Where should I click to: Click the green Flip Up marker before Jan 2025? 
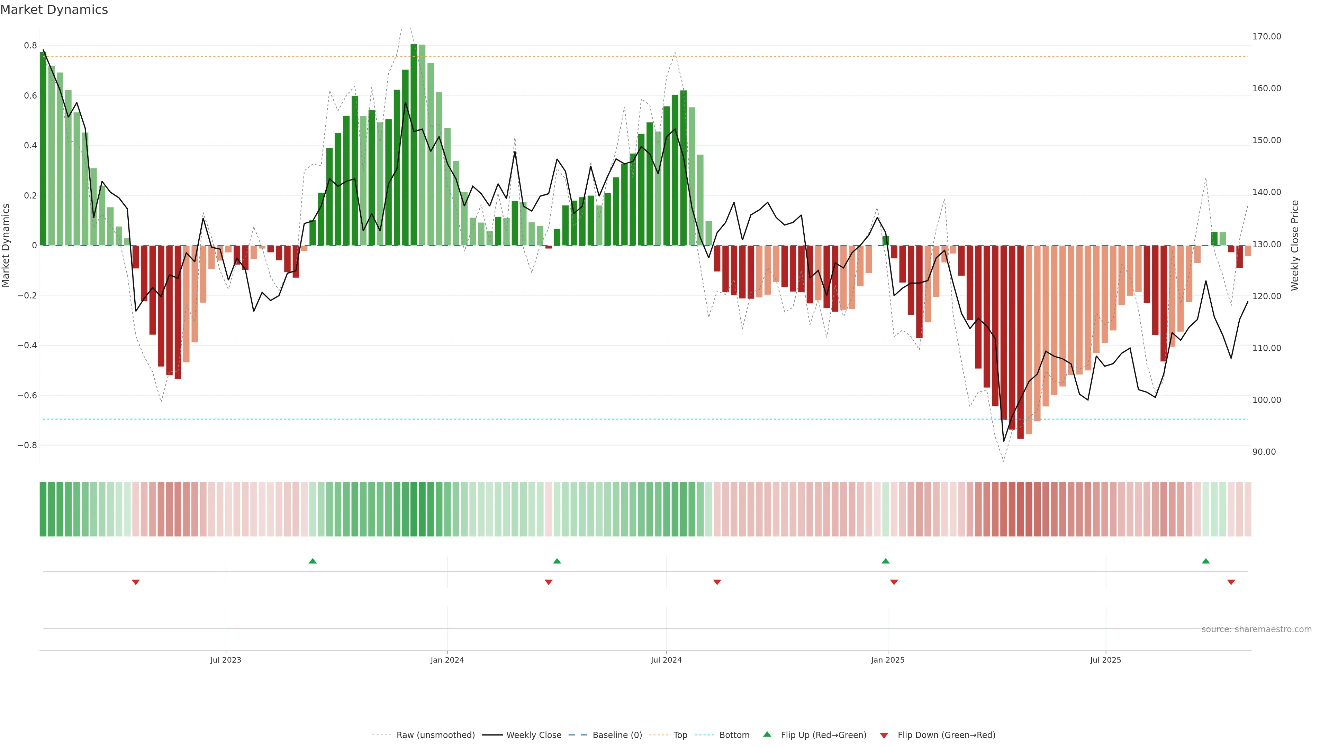pyautogui.click(x=885, y=561)
